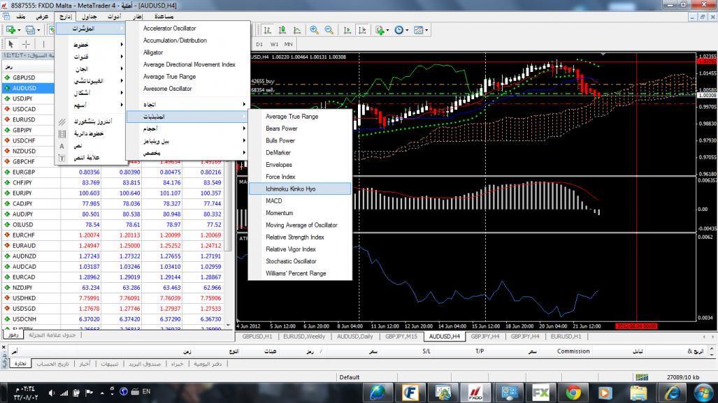Select the EURUSD row in Market Watch
This screenshot has height=403, width=718.
point(24,119)
